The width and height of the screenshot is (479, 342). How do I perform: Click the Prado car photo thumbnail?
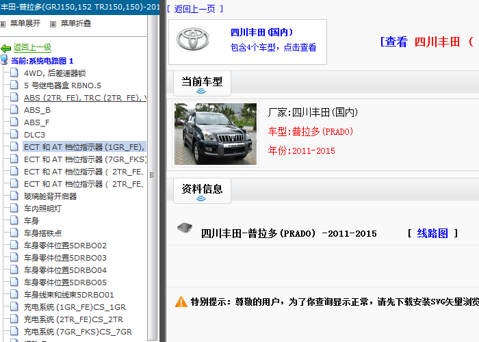click(216, 134)
